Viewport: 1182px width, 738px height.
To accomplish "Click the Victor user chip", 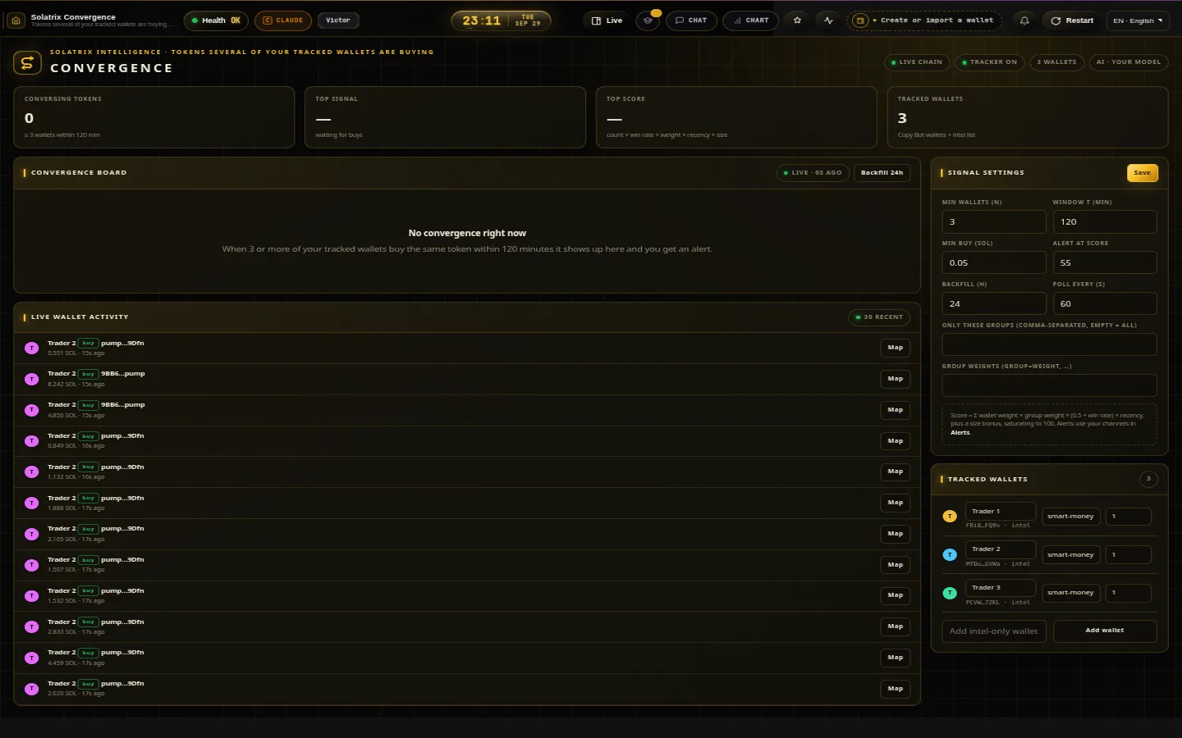I will pos(337,20).
